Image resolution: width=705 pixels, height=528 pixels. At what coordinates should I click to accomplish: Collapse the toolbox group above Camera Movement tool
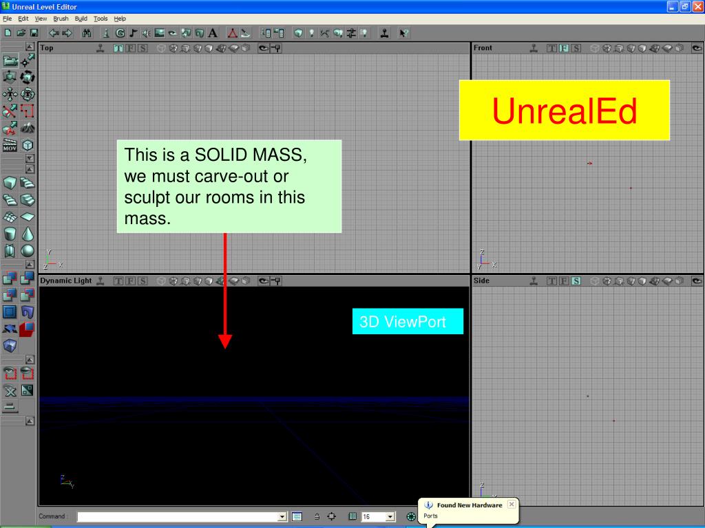(30, 47)
